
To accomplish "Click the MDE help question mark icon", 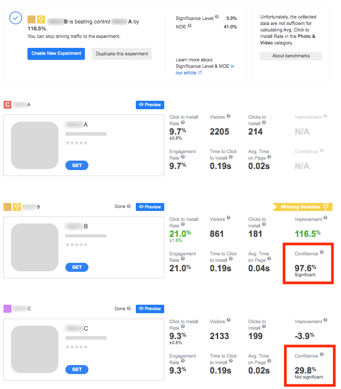I will point(190,26).
